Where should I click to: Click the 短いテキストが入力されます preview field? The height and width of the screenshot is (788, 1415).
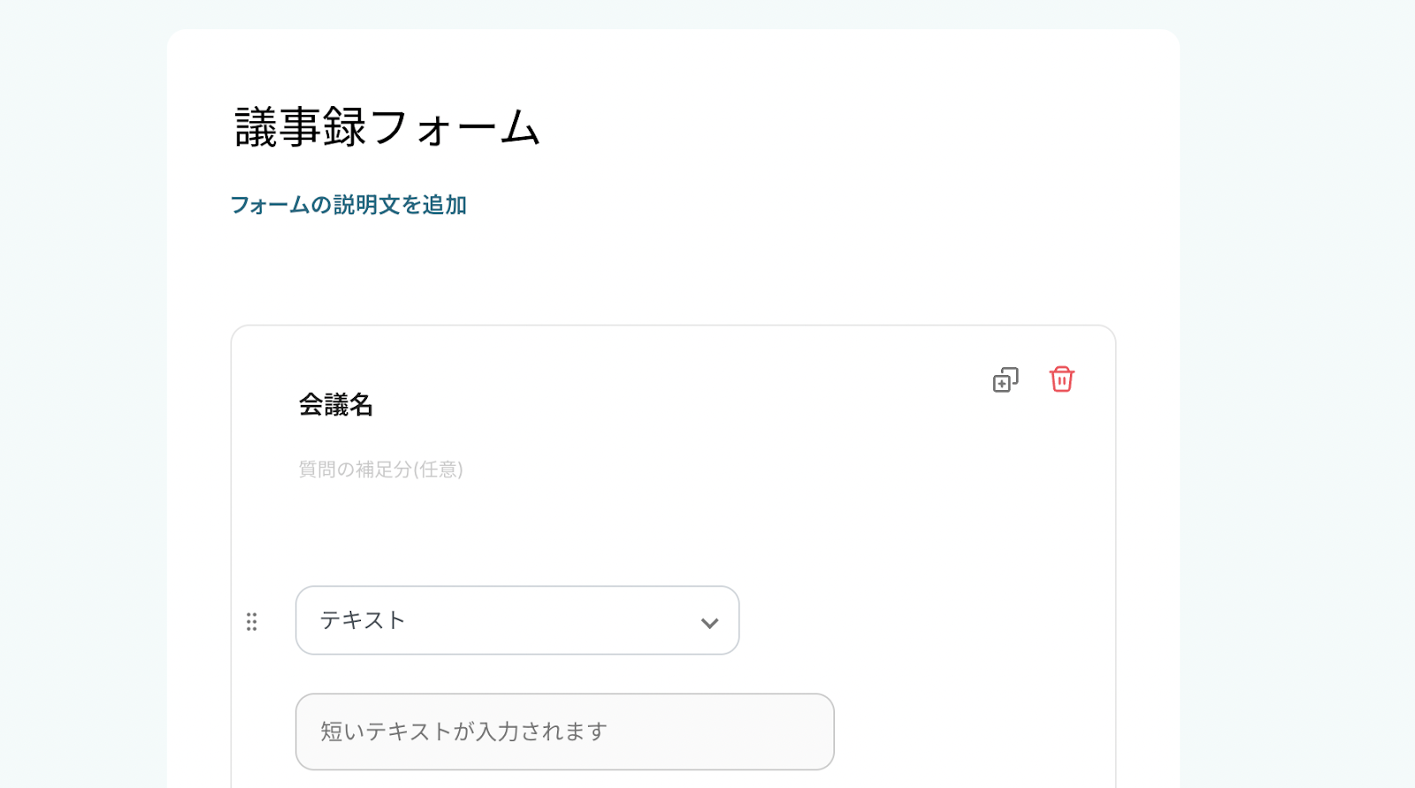click(x=564, y=731)
